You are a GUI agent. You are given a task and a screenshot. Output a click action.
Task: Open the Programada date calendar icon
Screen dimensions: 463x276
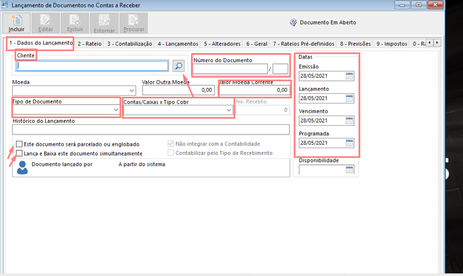tap(349, 143)
